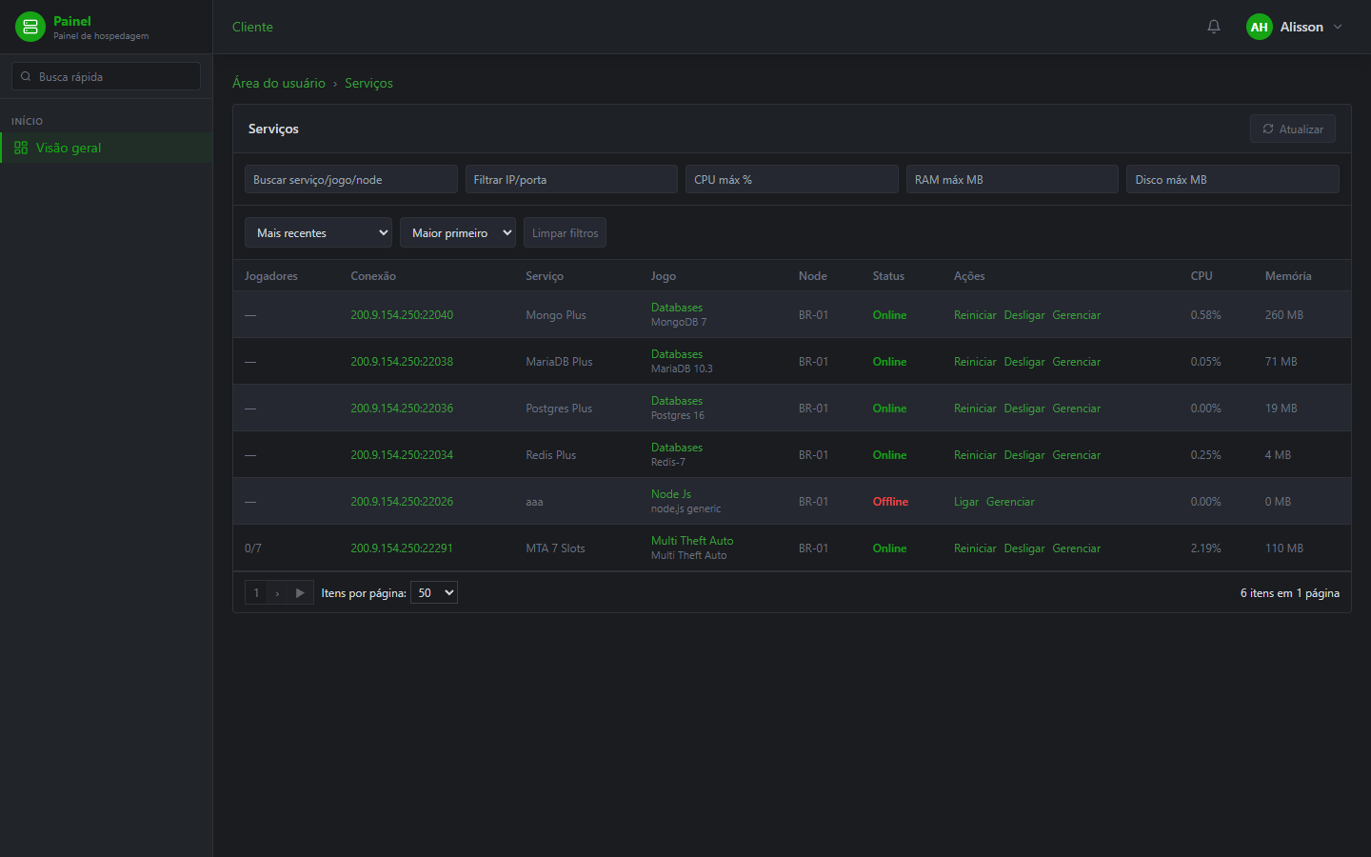Viewport: 1371px width, 857px height.
Task: Click Reiniciar for Redis Plus
Action: (975, 454)
